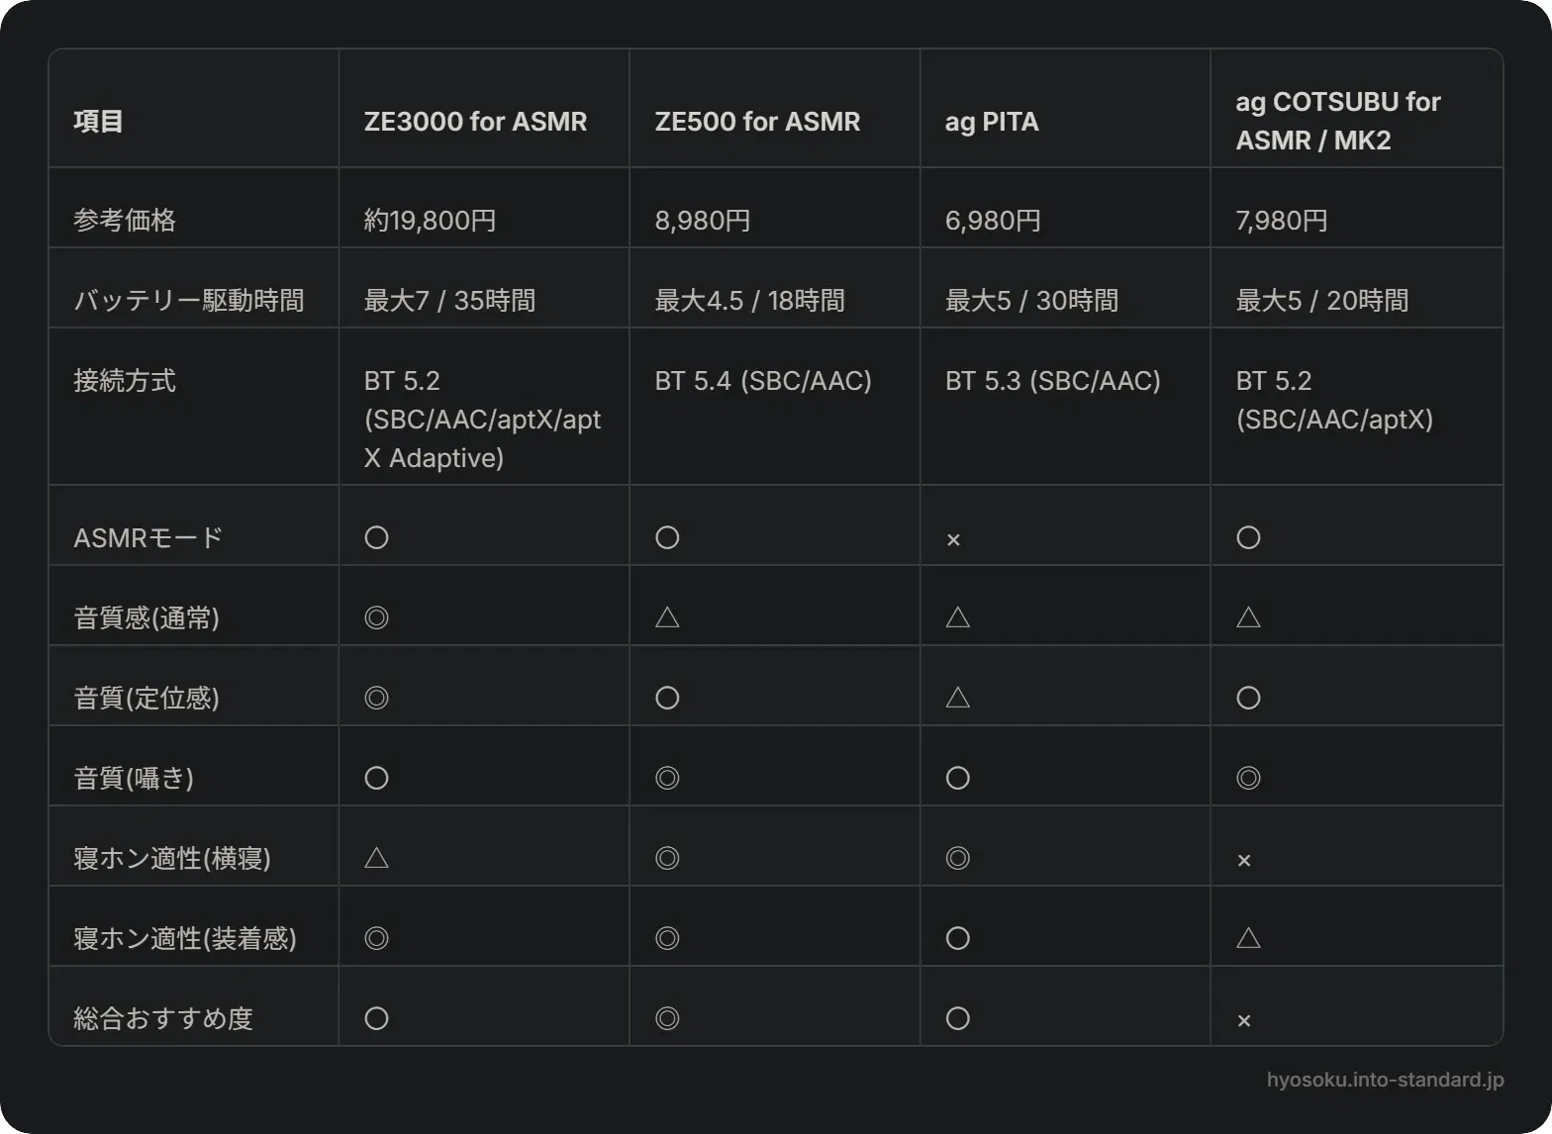1552x1134 pixels.
Task: Click COTSUBU's triangle in 寝ホン適性(装着感) row
Action: click(1248, 937)
